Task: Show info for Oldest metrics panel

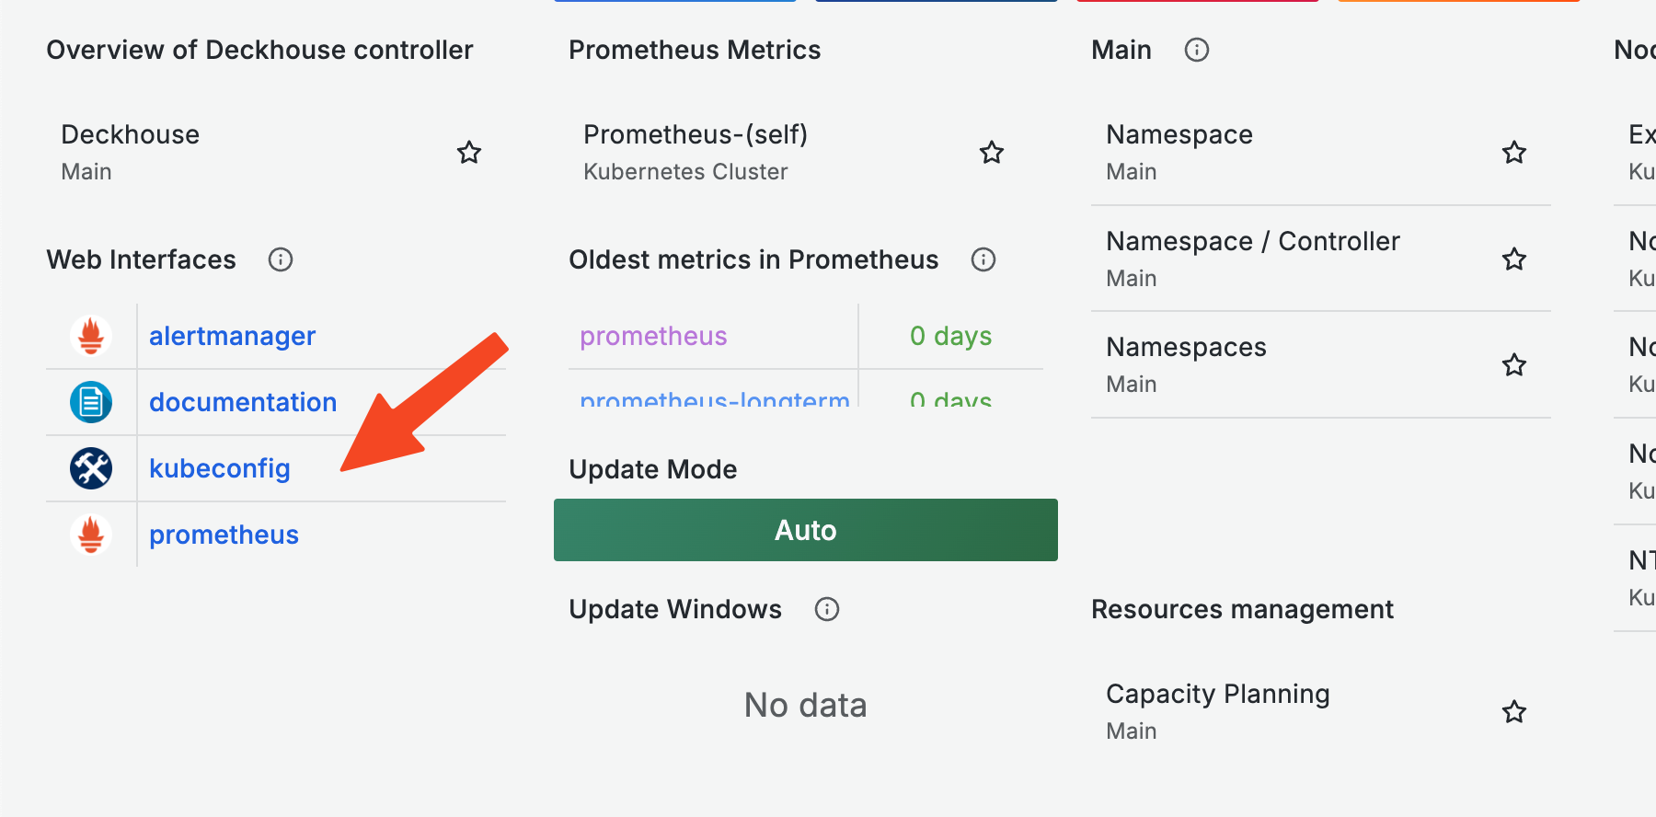Action: coord(983,259)
